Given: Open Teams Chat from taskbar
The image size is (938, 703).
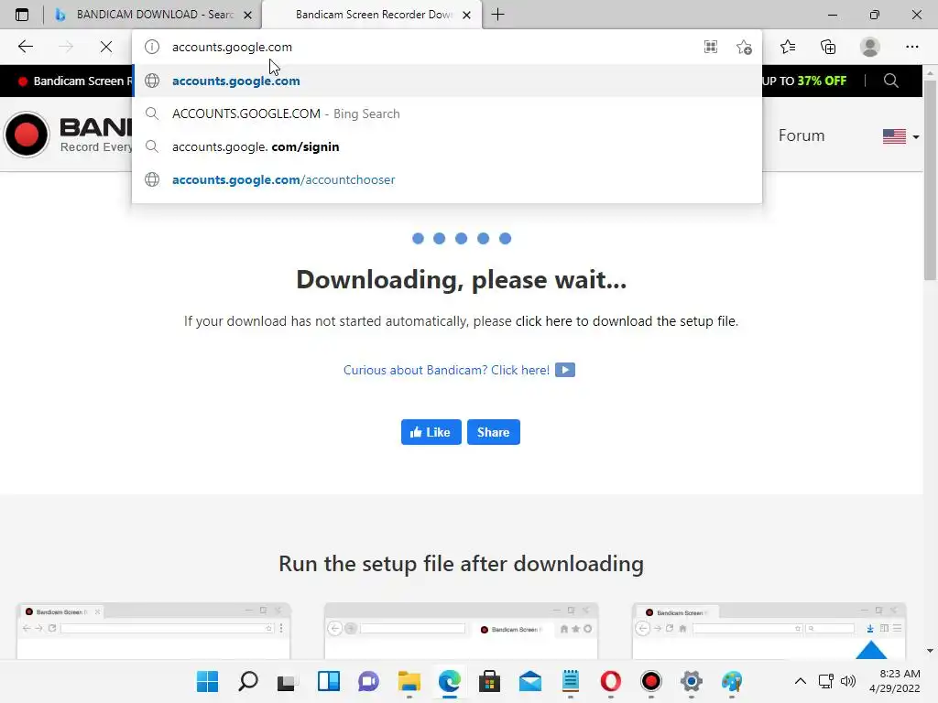Looking at the screenshot, I should [x=368, y=681].
